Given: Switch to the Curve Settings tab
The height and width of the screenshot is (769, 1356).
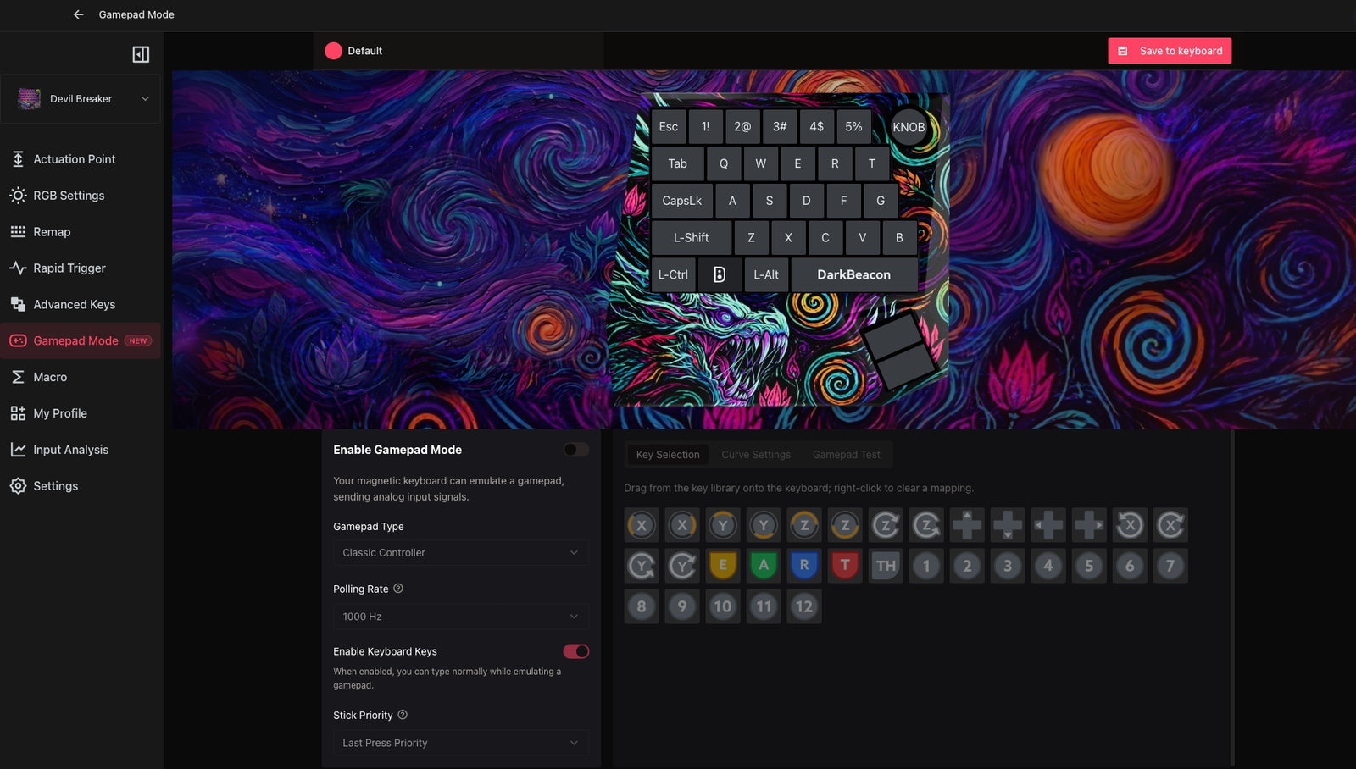Looking at the screenshot, I should coord(756,455).
